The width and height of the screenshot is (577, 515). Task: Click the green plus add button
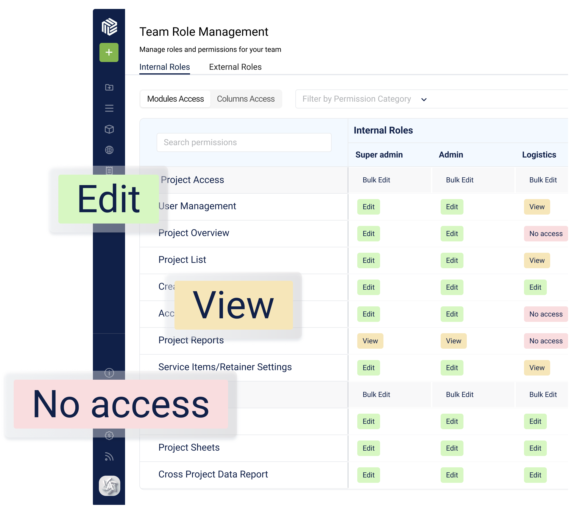point(109,52)
